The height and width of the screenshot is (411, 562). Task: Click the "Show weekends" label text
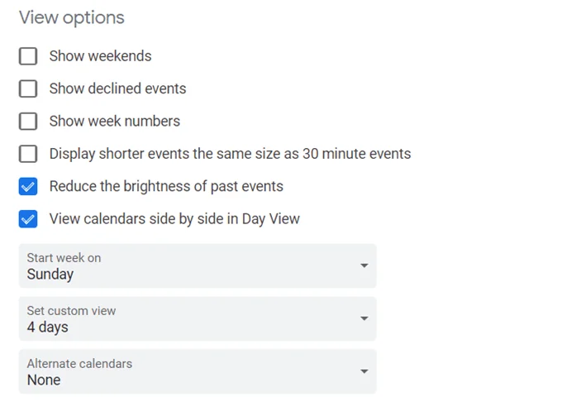coord(100,56)
